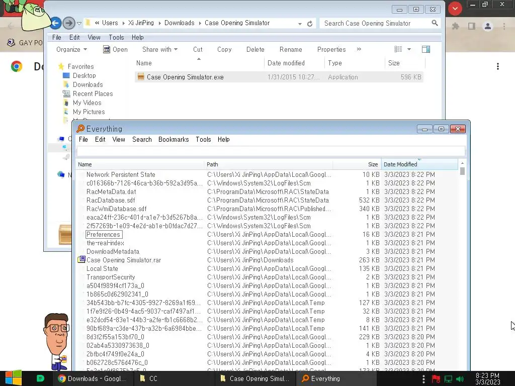Screen dimensions: 515x386
Task: Click Delete in Explorer toolbar
Action: pyautogui.click(x=255, y=49)
